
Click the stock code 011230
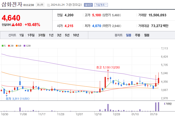[29, 5]
